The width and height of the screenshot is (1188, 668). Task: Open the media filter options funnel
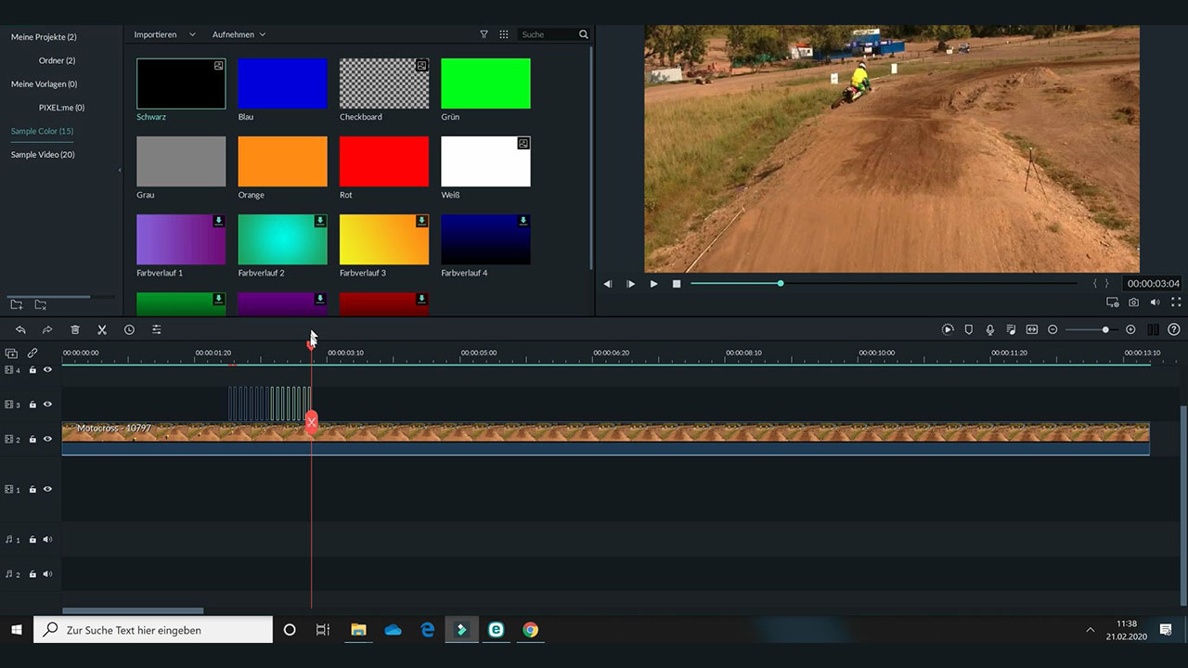[484, 34]
